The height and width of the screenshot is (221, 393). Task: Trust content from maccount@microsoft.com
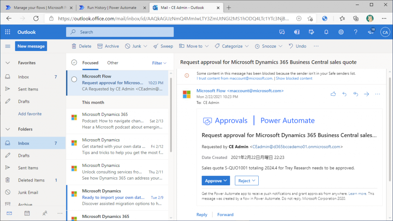234,78
